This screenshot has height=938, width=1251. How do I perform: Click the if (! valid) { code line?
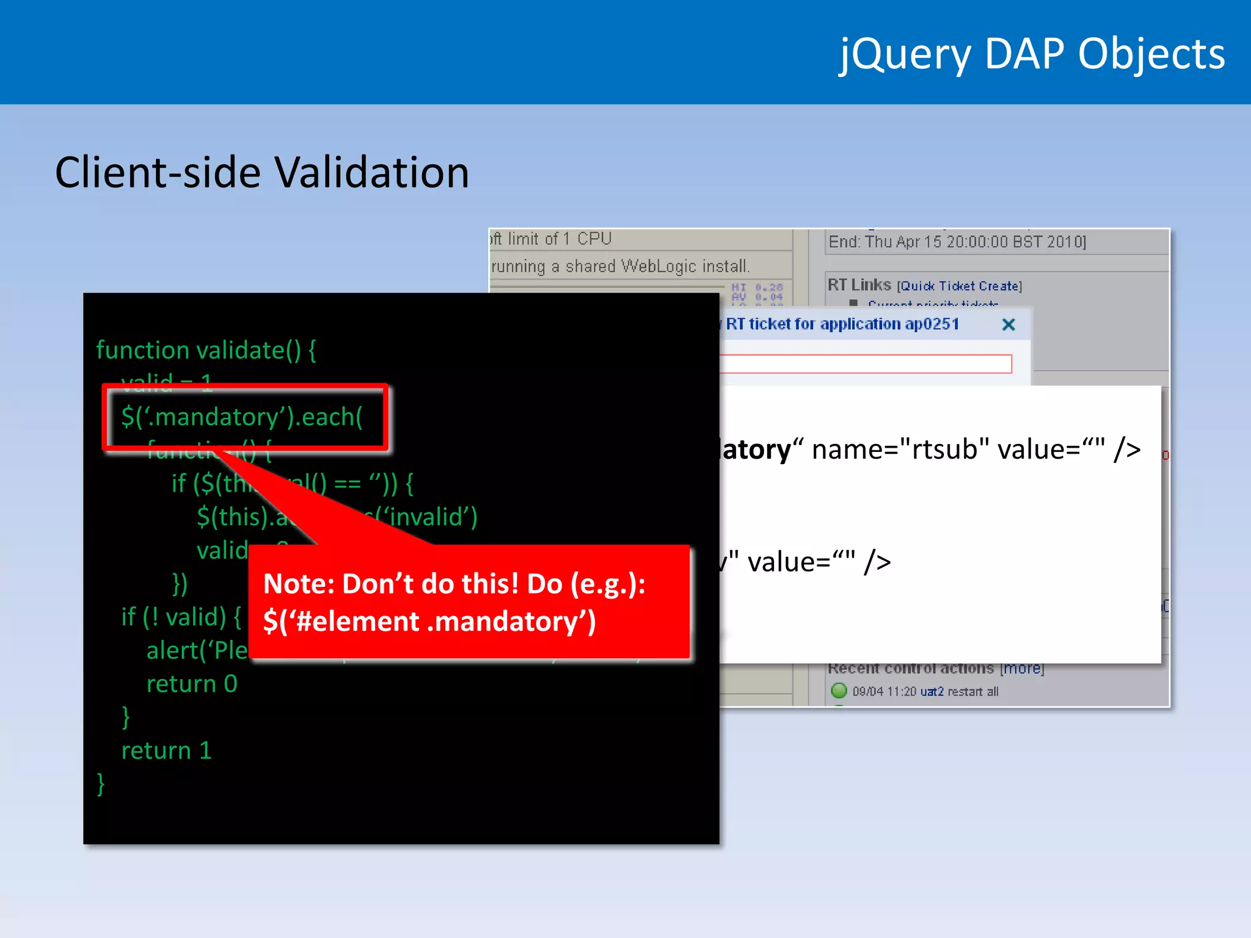pos(181,617)
